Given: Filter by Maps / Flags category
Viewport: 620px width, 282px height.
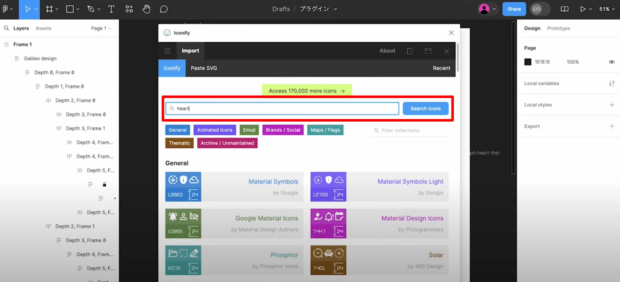Looking at the screenshot, I should (x=325, y=130).
